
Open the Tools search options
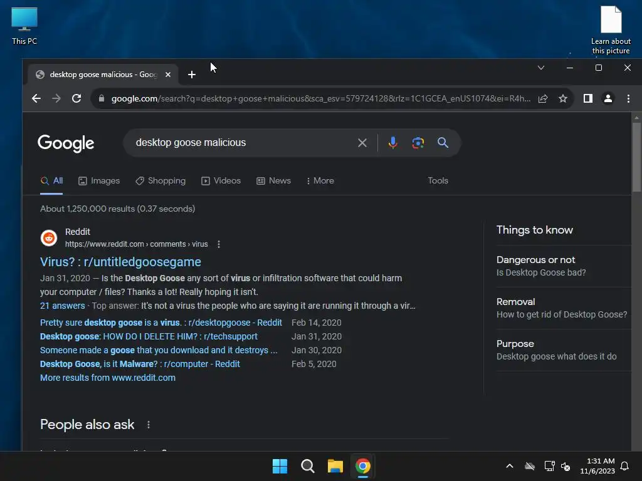(x=438, y=181)
